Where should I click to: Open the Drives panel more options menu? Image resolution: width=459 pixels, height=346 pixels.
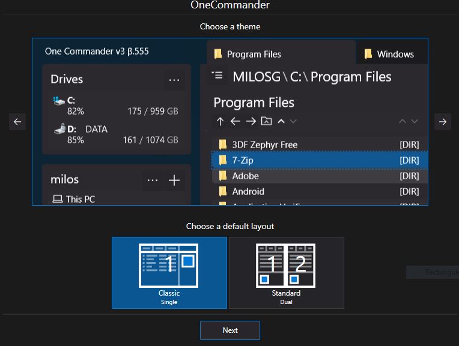tap(174, 80)
